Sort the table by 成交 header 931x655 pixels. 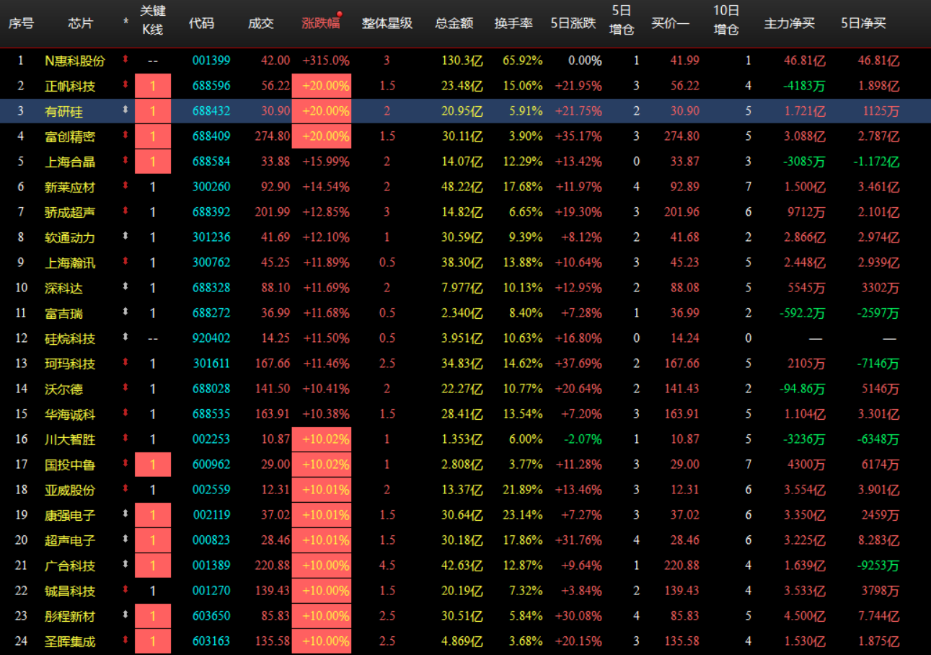click(x=261, y=23)
